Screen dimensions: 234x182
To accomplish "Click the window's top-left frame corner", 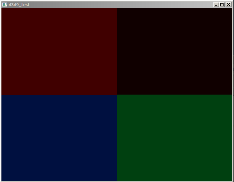I will coord(1,1).
